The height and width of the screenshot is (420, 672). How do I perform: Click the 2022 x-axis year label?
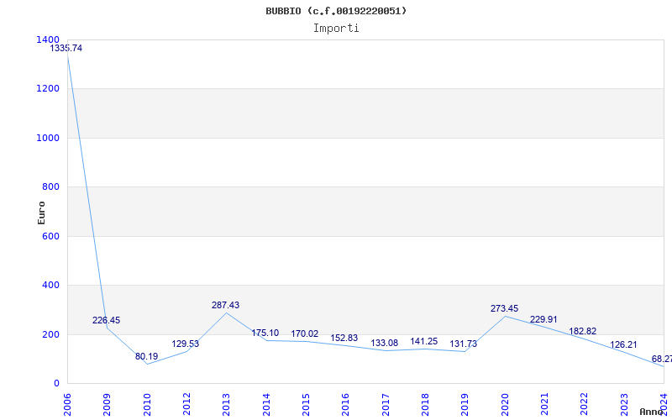pyautogui.click(x=584, y=405)
